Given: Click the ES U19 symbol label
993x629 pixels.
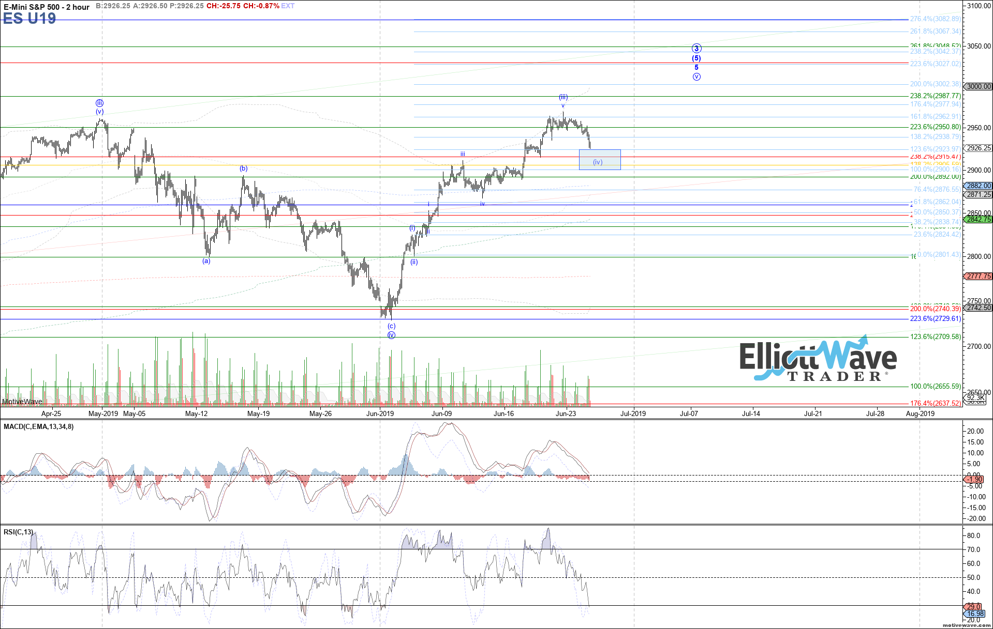Looking at the screenshot, I should pos(29,19).
